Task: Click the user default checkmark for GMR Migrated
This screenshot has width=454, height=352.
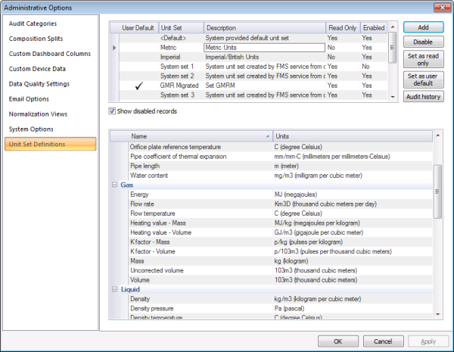Action: coord(139,86)
